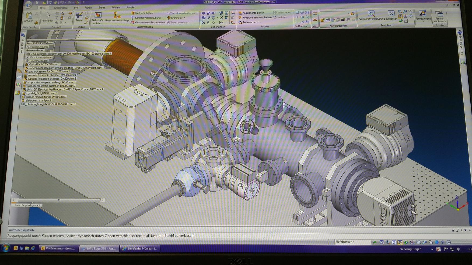
Task: Select the Skizze sketch tool
Action: pyautogui.click(x=78, y=16)
